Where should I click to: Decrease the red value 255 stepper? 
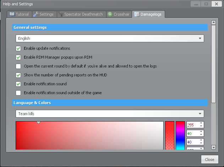[x=201, y=126]
